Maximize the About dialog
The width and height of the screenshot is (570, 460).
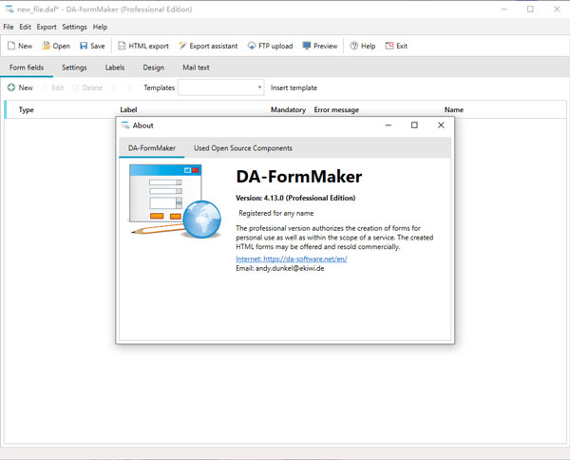coord(414,125)
